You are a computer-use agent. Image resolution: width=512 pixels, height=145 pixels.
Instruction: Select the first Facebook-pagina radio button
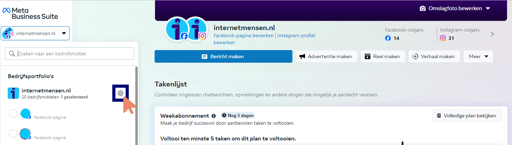(x=13, y=113)
